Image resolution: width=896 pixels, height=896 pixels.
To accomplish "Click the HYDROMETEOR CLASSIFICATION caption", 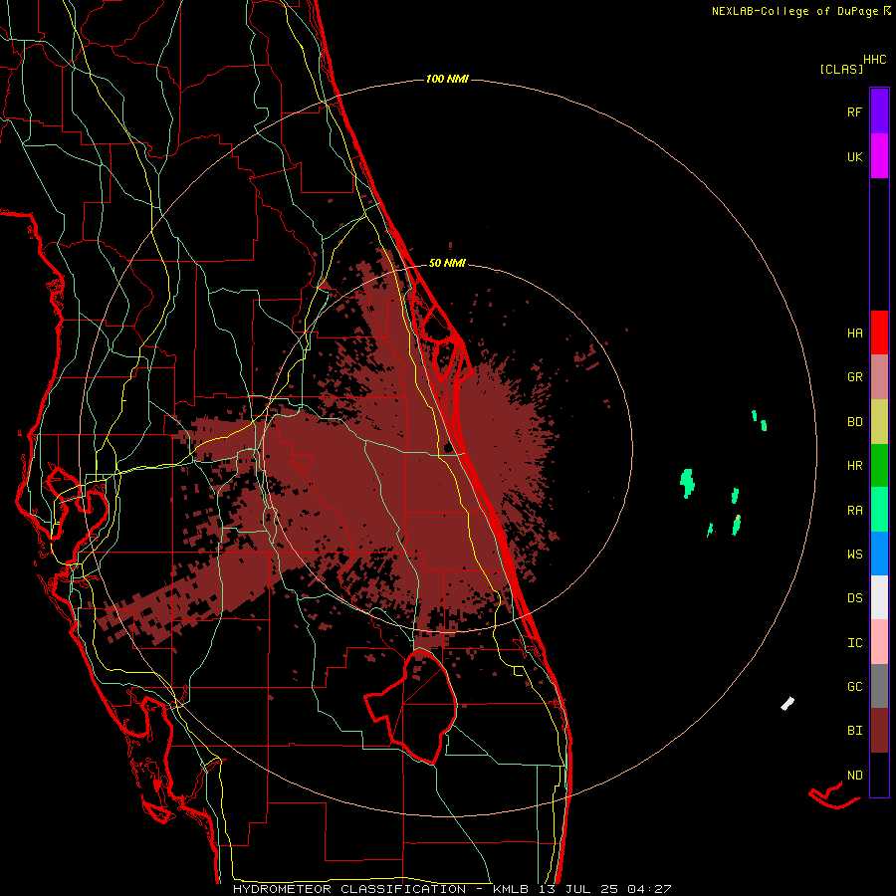I will tap(349, 889).
